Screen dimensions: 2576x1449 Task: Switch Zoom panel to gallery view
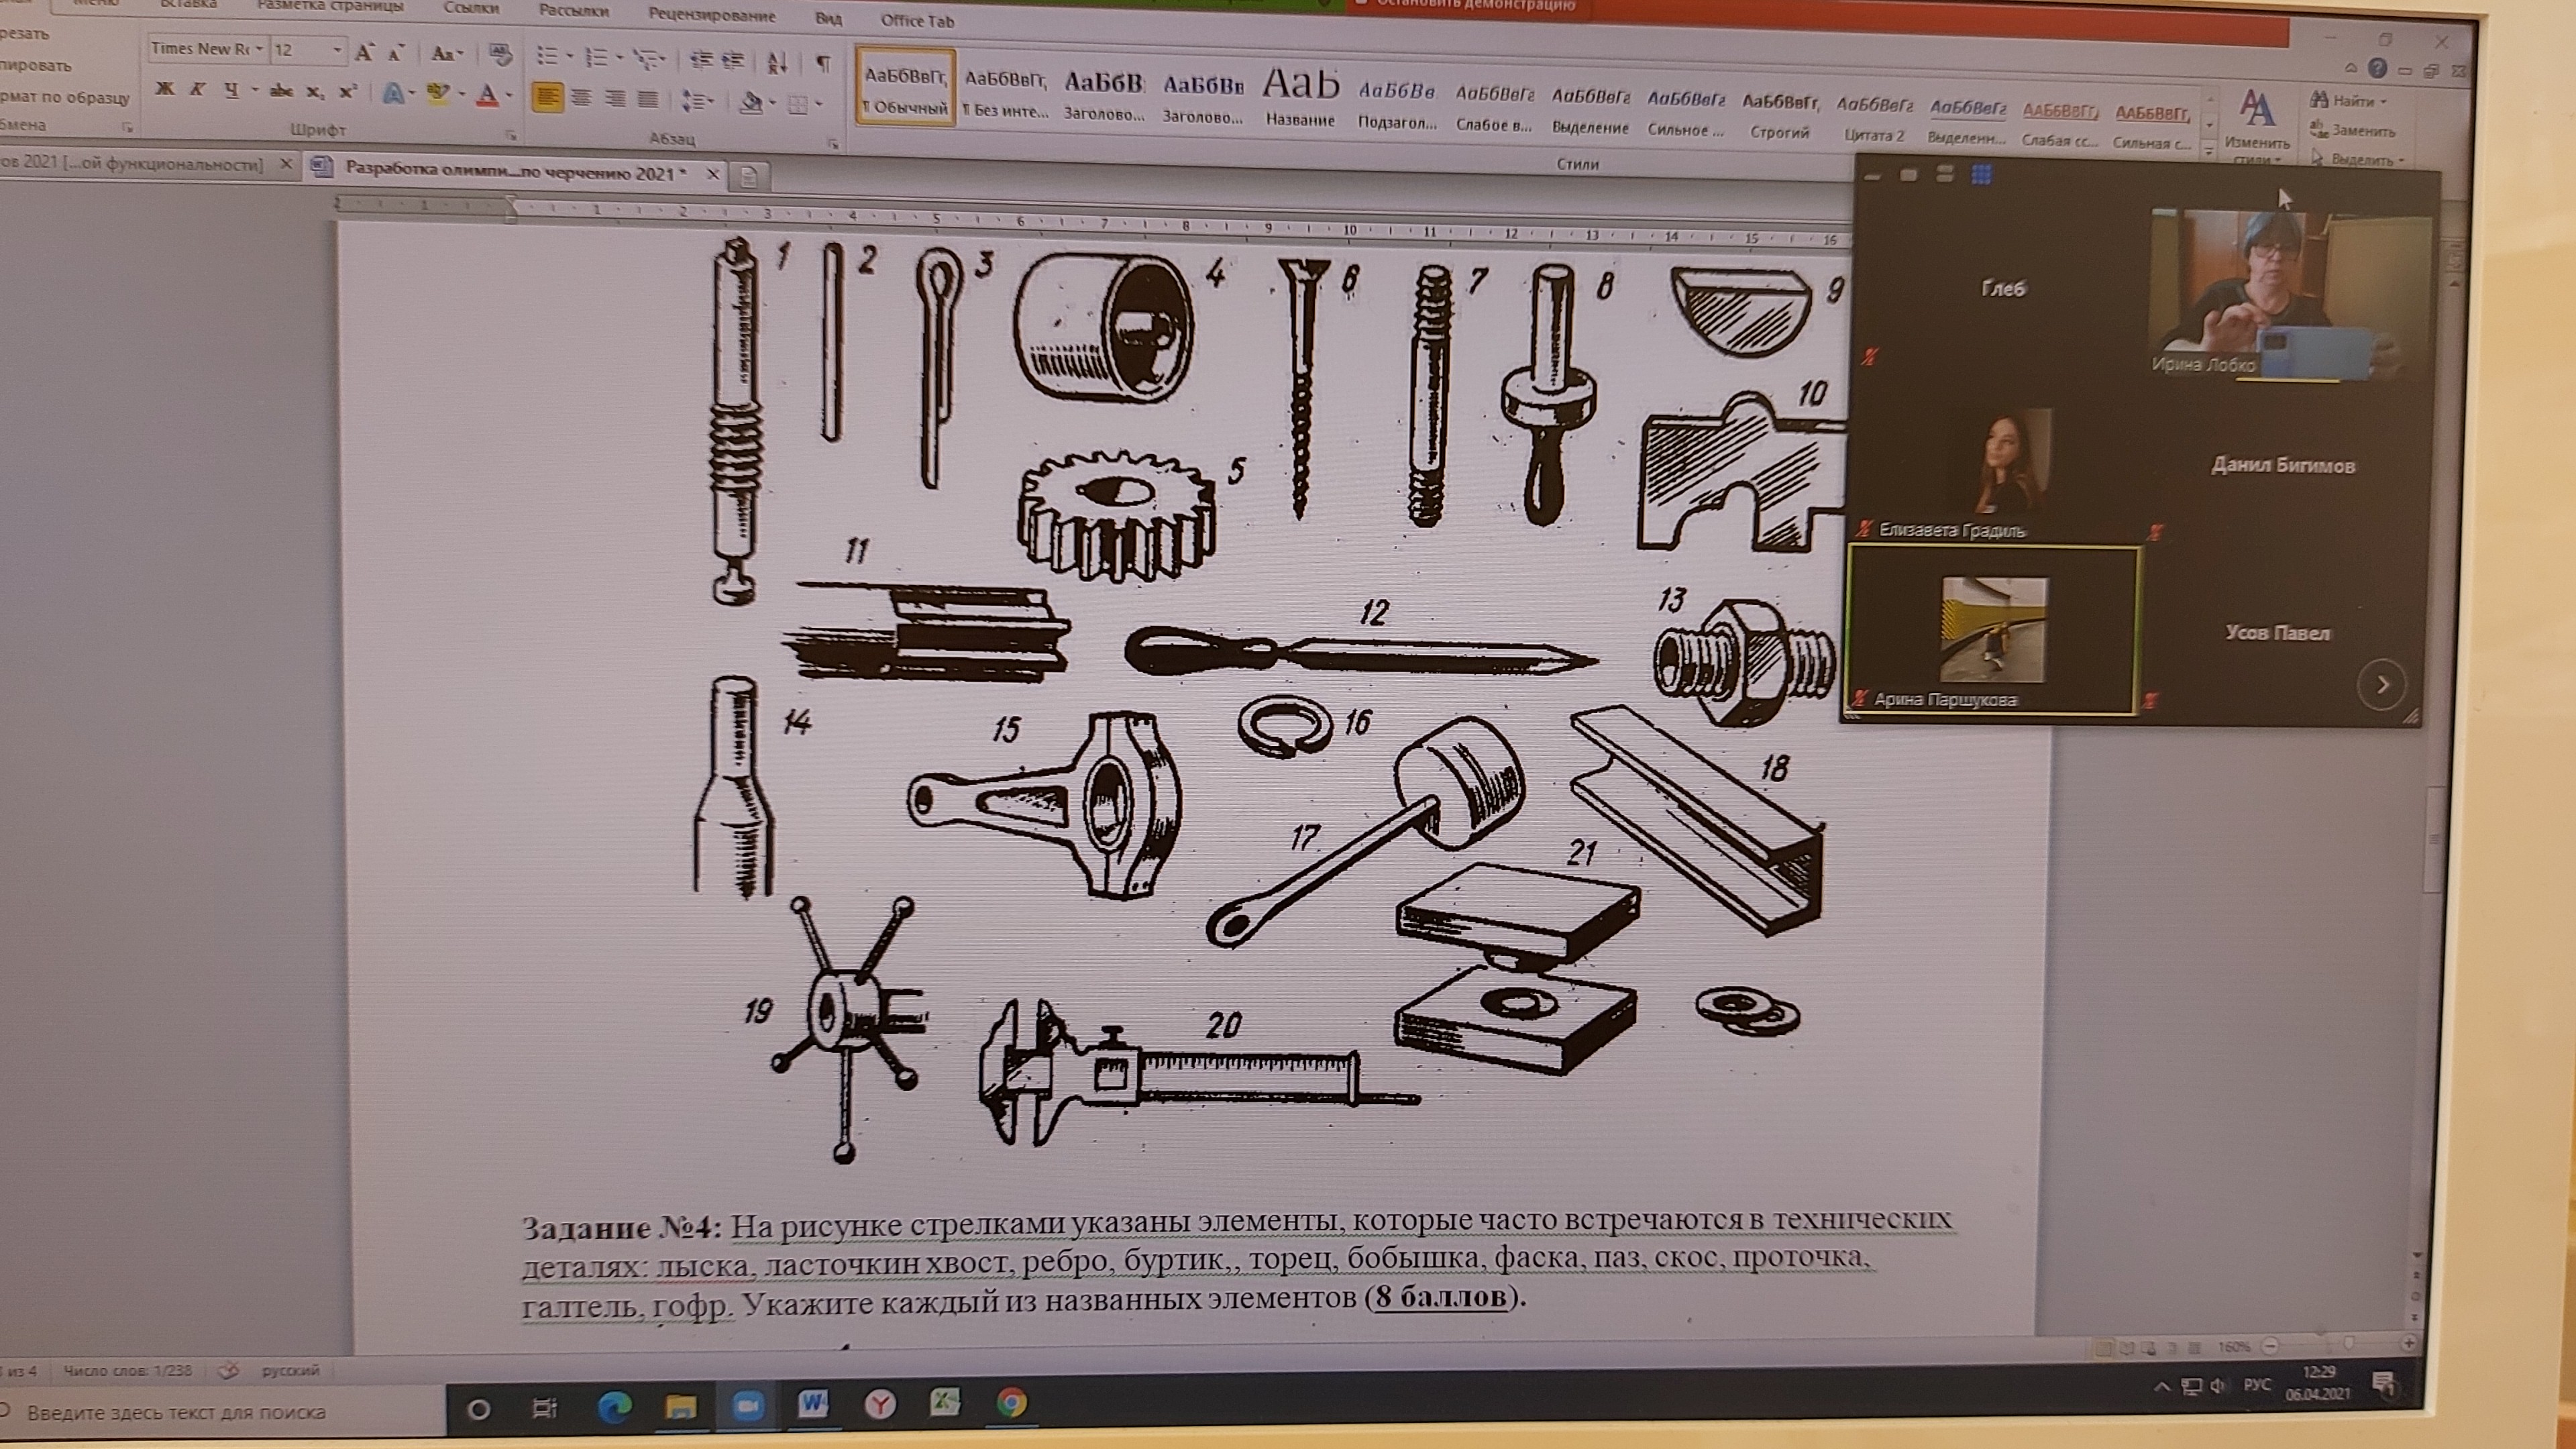coord(1981,174)
